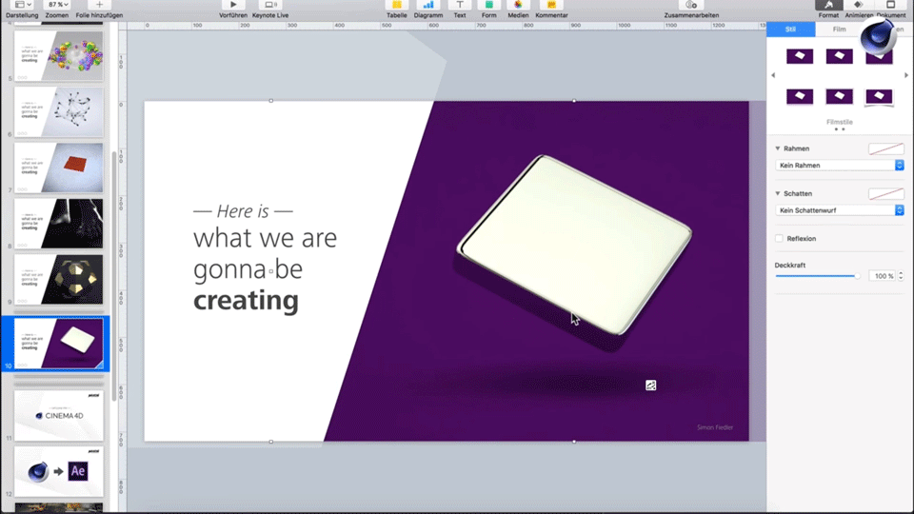Switch to the Stil tab
This screenshot has height=514, width=914.
tap(790, 30)
